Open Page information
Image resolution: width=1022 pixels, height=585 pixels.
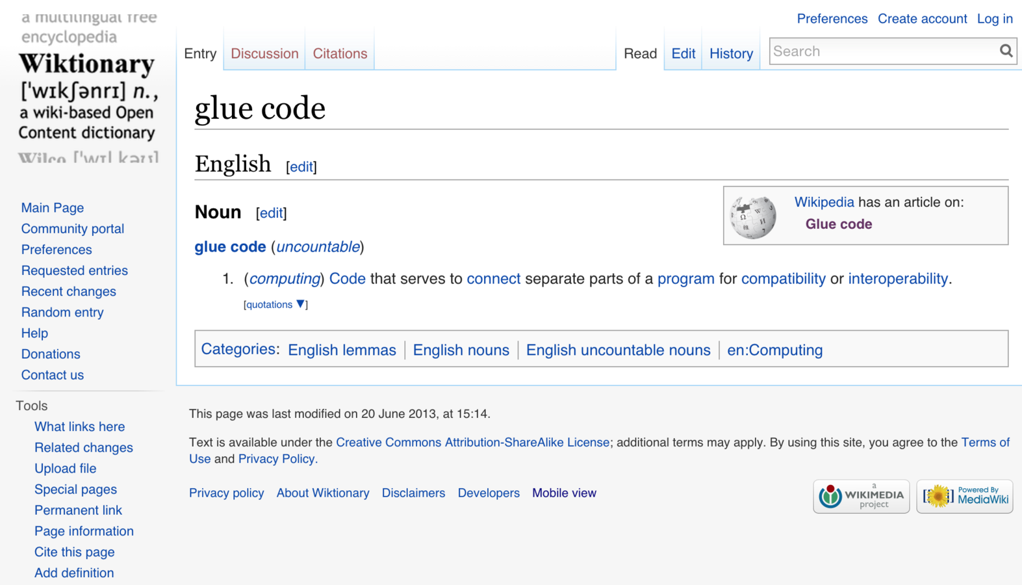[x=84, y=531]
